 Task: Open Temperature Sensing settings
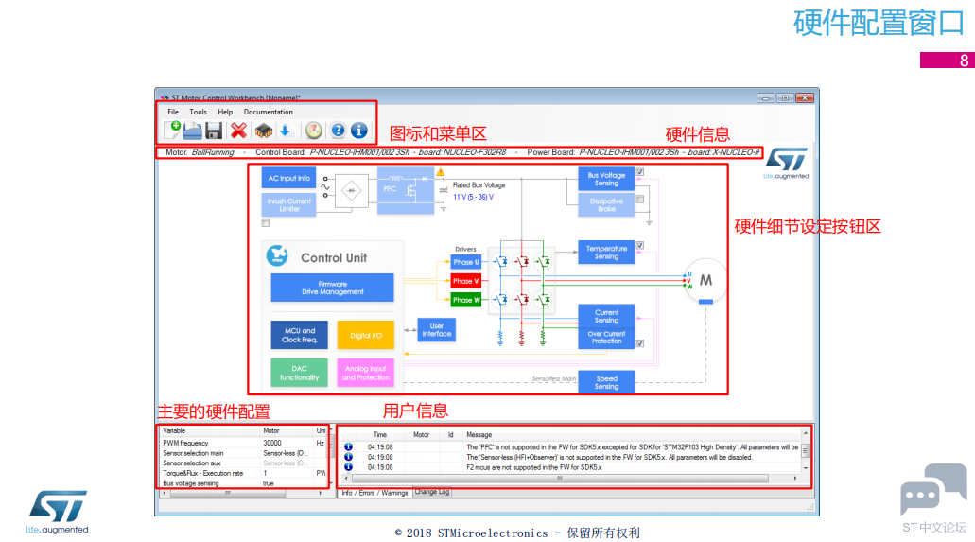coord(606,252)
